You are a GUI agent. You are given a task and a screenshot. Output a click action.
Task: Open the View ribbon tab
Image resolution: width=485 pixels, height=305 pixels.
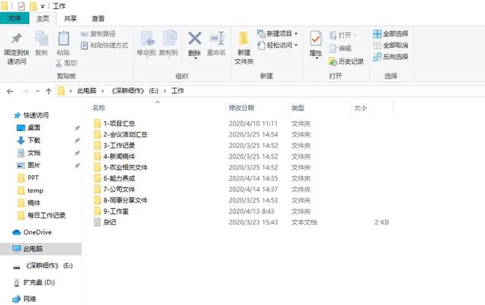coord(98,18)
